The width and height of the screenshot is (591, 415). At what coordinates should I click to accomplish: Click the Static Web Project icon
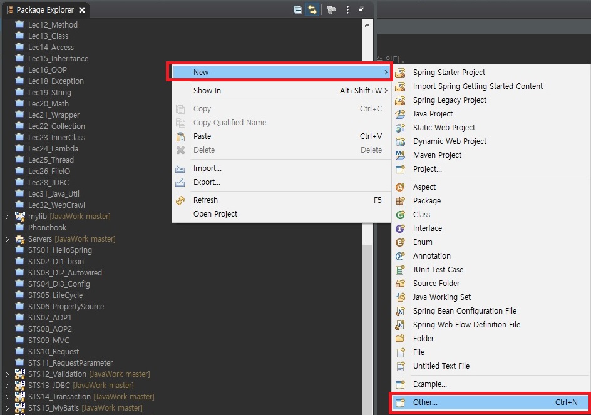click(400, 128)
